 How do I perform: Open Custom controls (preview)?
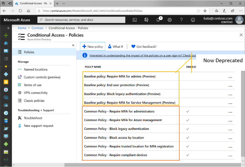click(42, 77)
